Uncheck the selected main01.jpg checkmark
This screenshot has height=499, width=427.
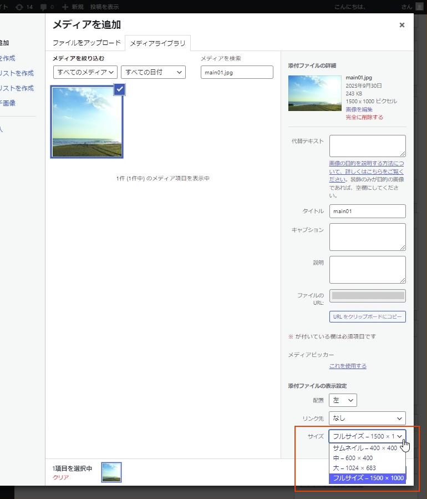(120, 89)
